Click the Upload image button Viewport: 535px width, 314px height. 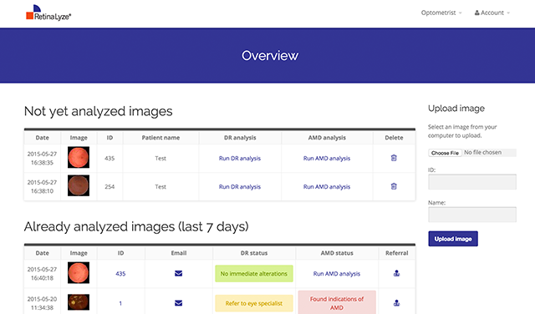point(453,239)
